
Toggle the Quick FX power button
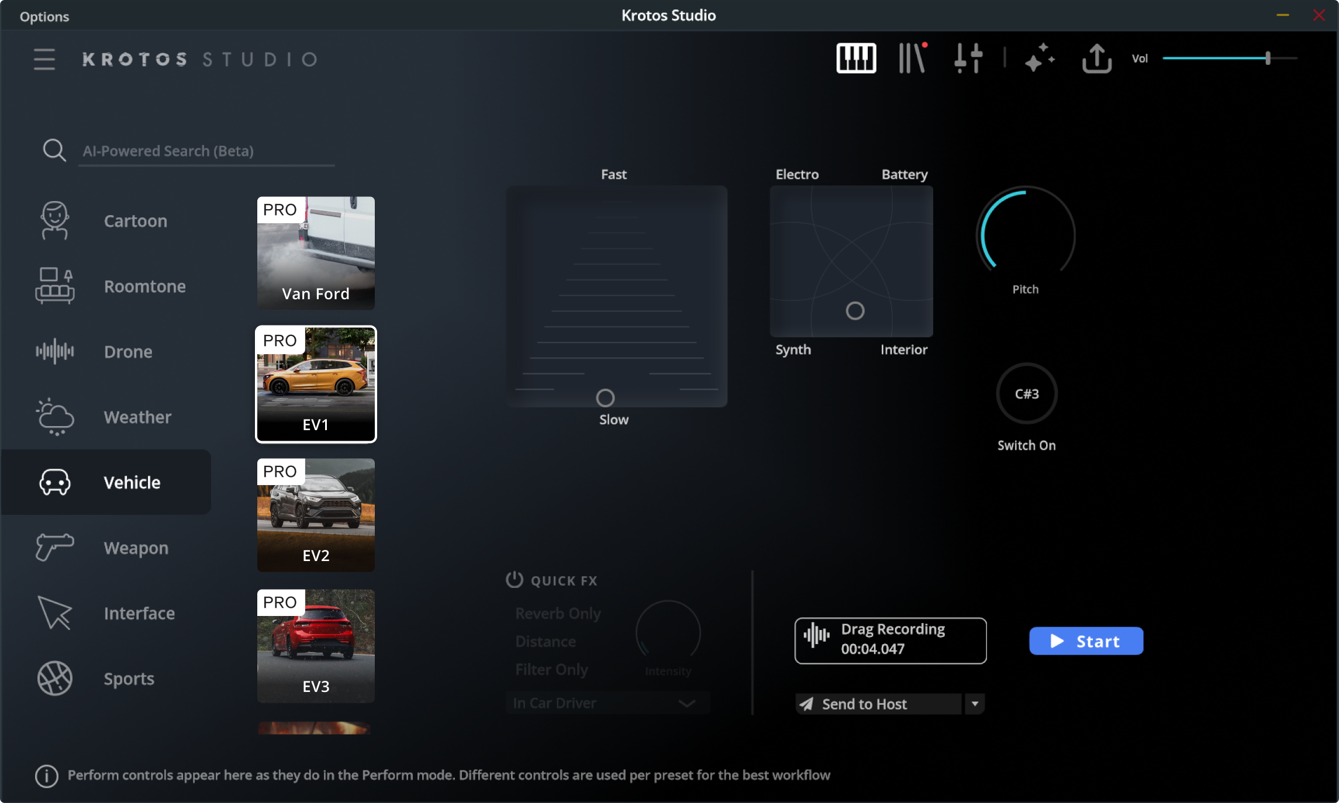point(515,580)
